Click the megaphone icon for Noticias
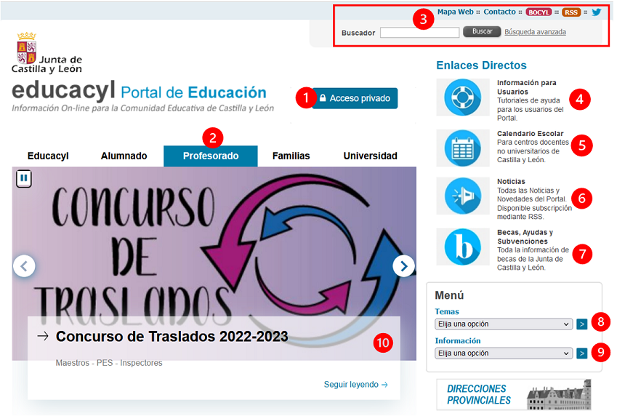The image size is (617, 416). (x=462, y=196)
